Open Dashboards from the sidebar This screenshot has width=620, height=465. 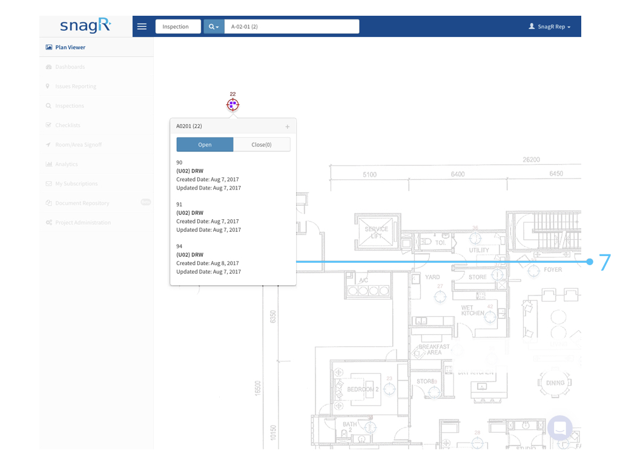coord(96,67)
